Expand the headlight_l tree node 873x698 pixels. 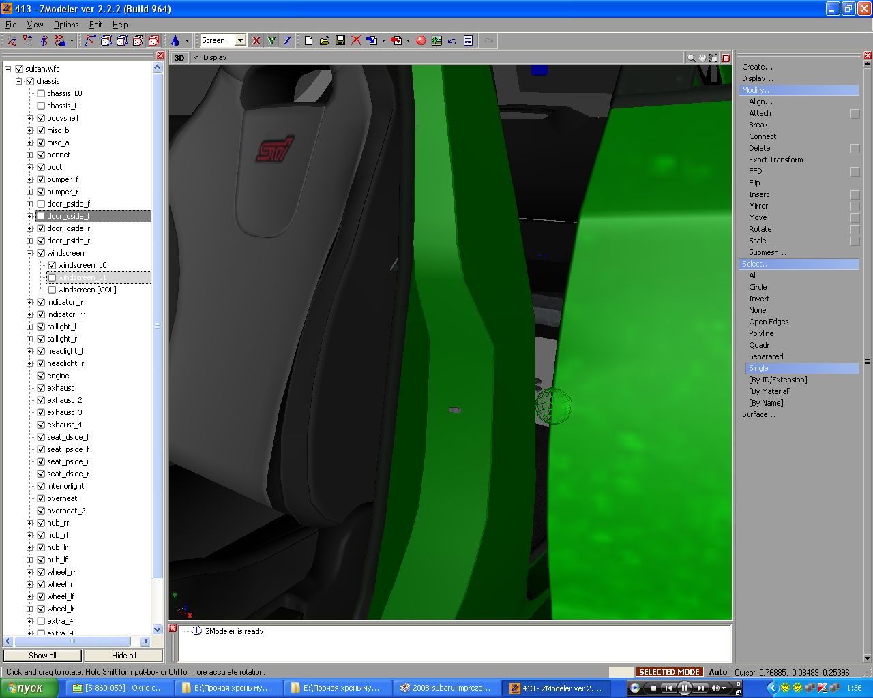click(x=30, y=351)
